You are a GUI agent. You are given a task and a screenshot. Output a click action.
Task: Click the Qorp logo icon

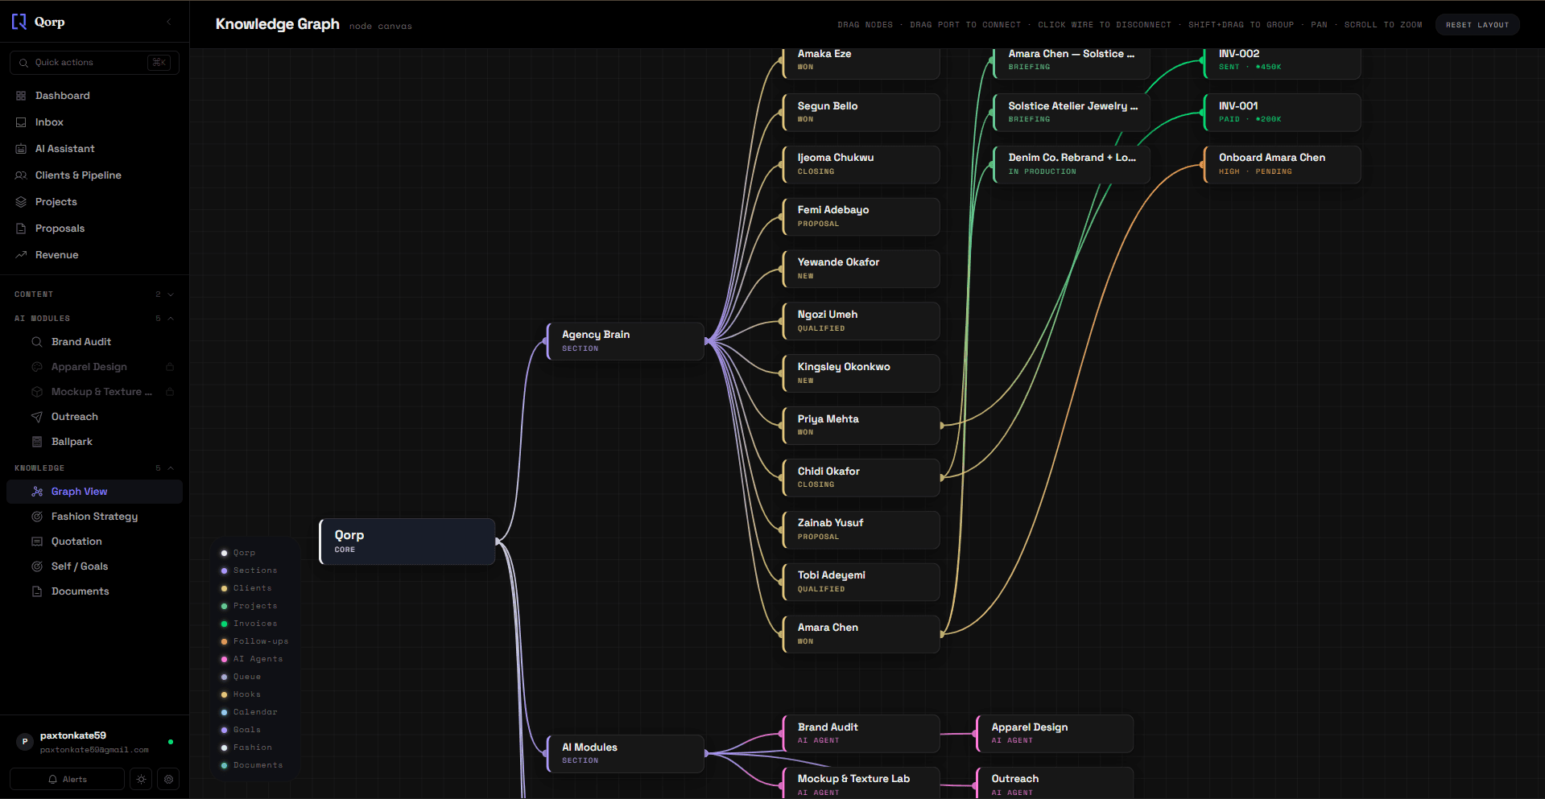[19, 22]
